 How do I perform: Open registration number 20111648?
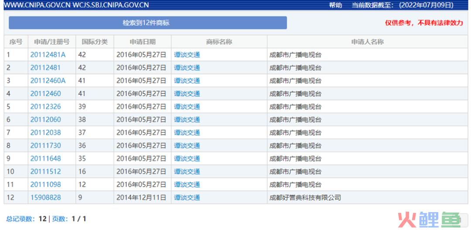point(45,158)
